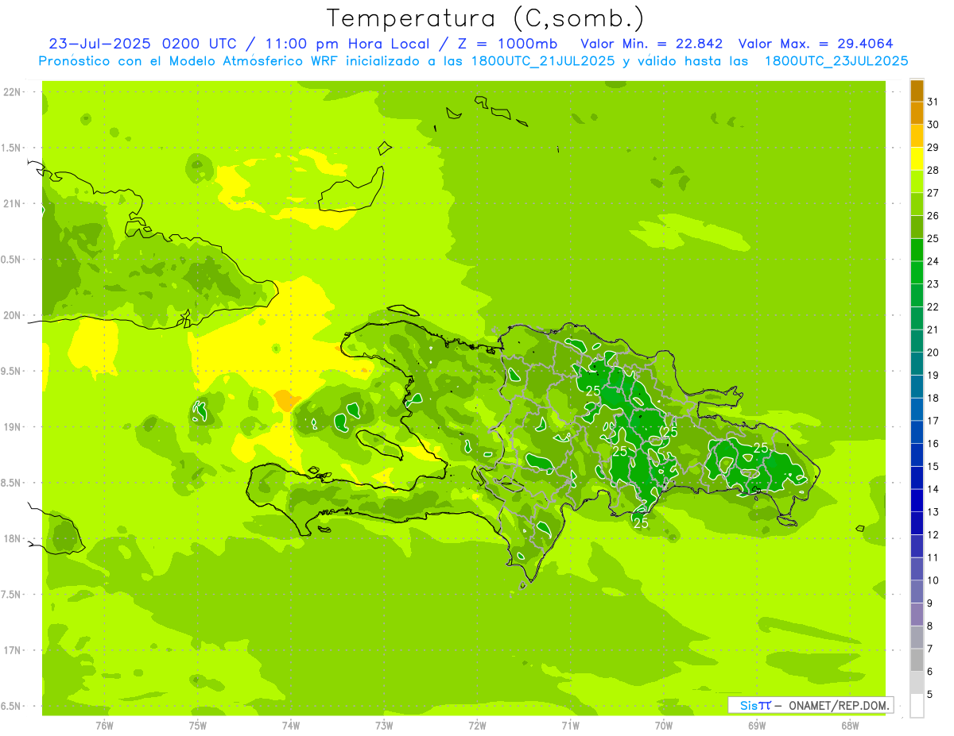Click the legend value 31
Viewport: 954px width, 736px height.
[x=933, y=102]
